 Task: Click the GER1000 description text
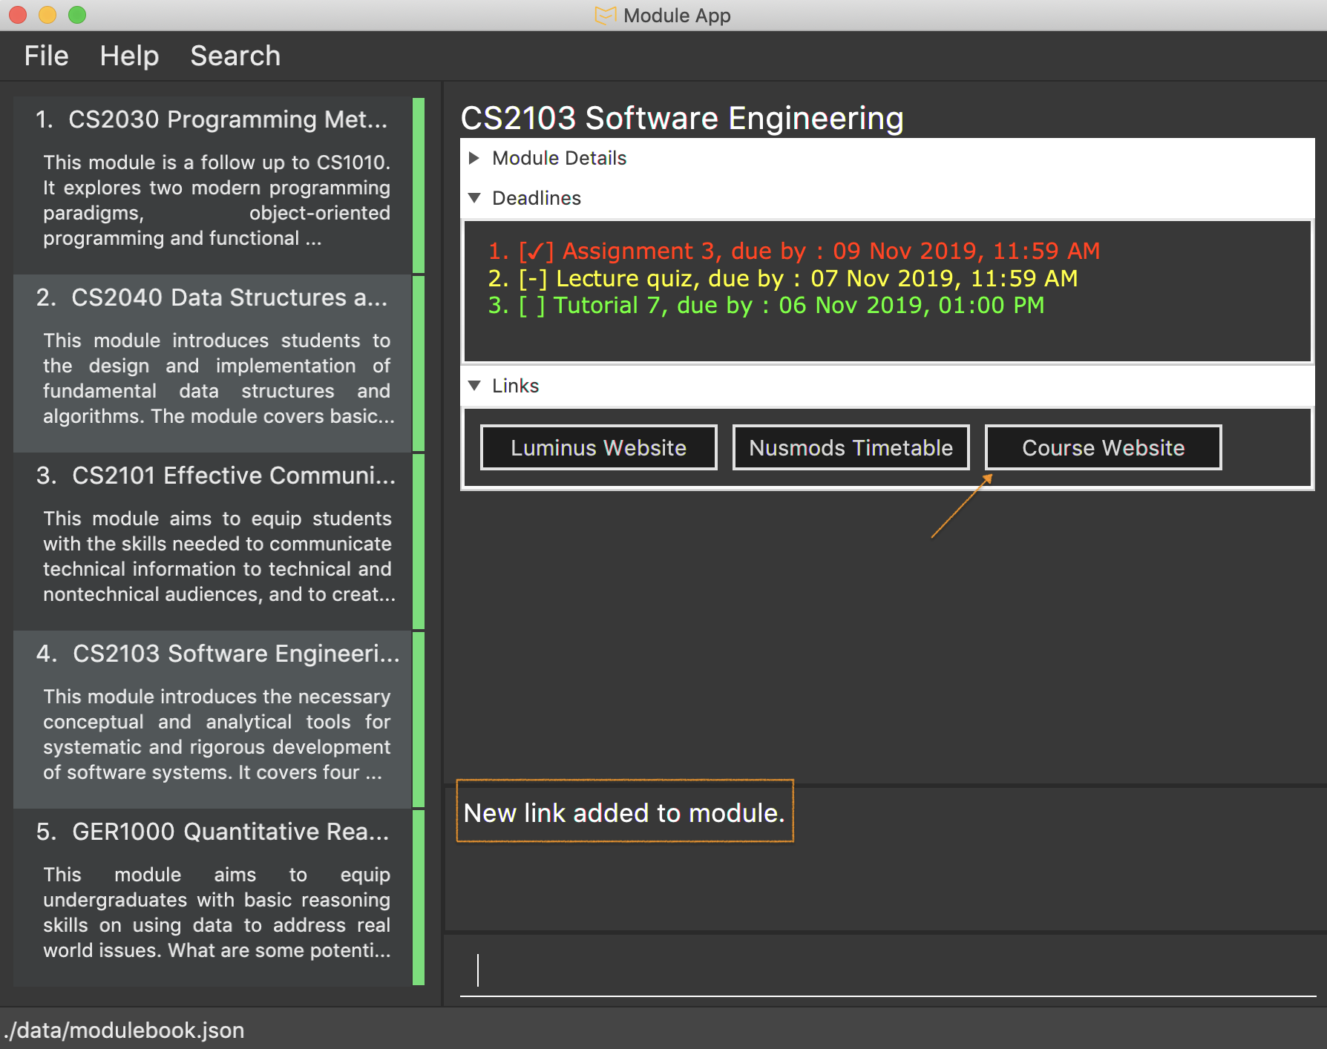217,912
